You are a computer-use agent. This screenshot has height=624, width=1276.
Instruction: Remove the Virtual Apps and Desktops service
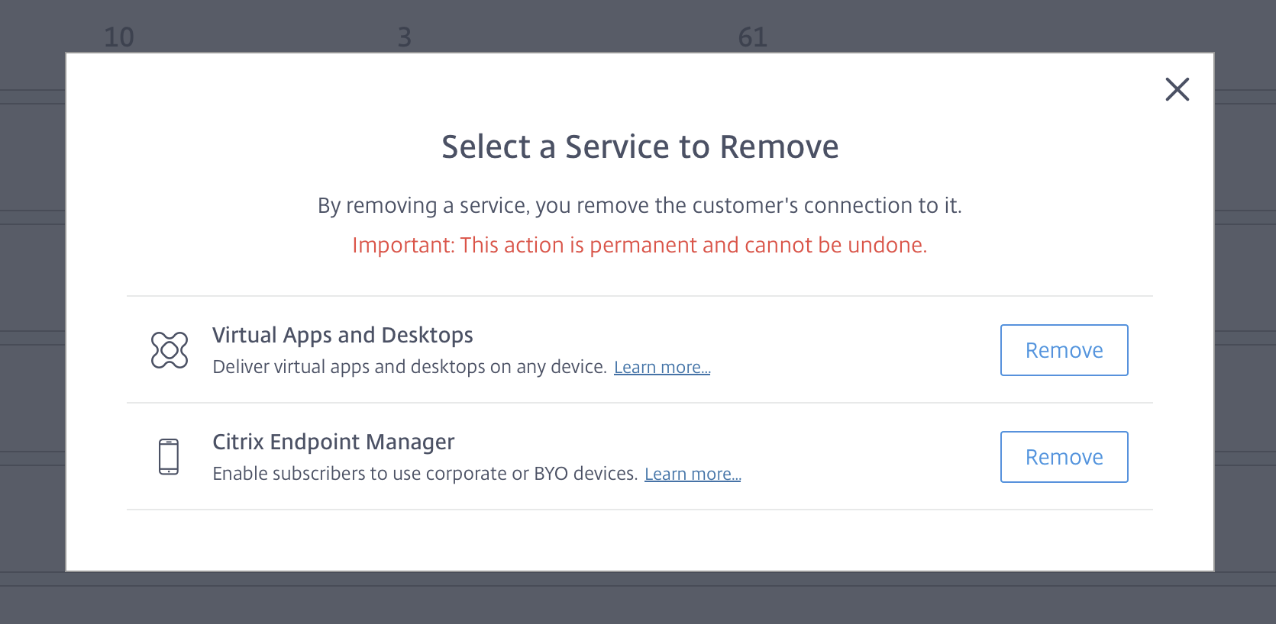(1064, 350)
